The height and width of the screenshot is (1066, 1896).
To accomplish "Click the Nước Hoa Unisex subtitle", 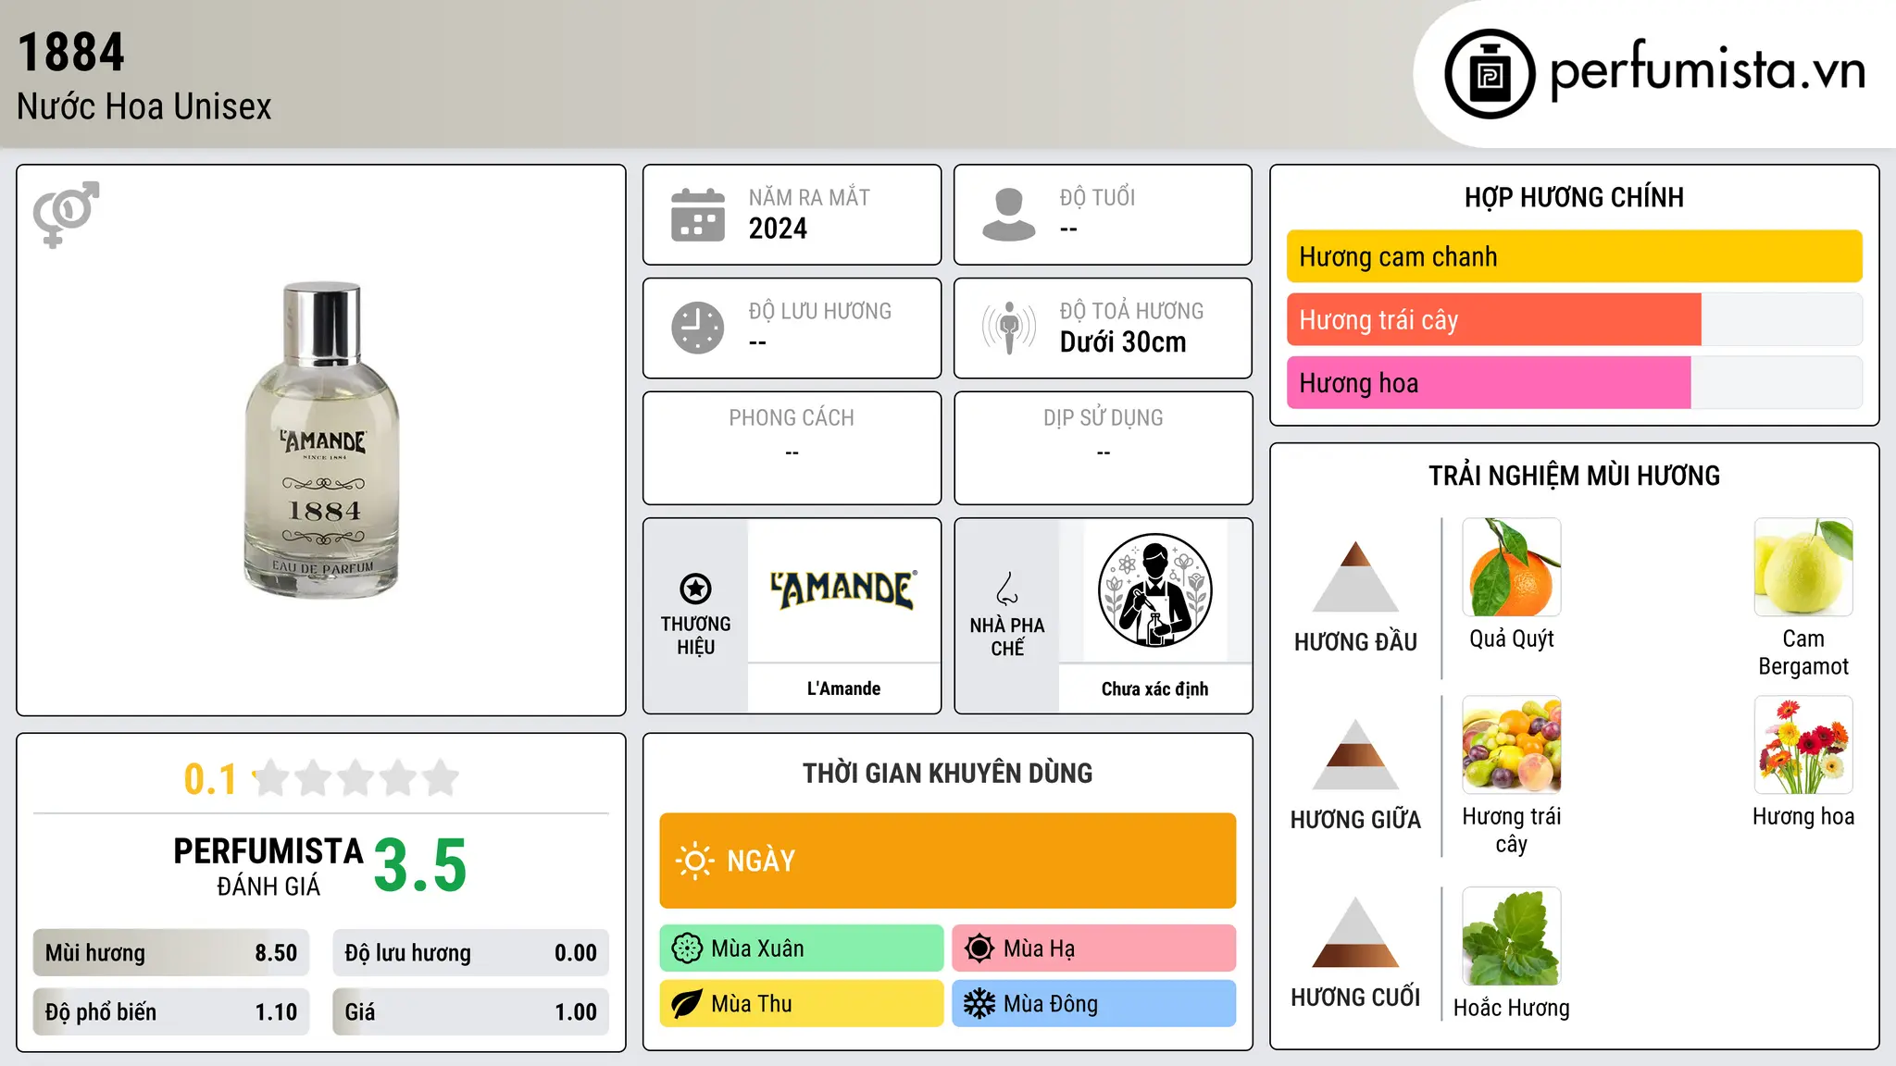I will pos(144,106).
